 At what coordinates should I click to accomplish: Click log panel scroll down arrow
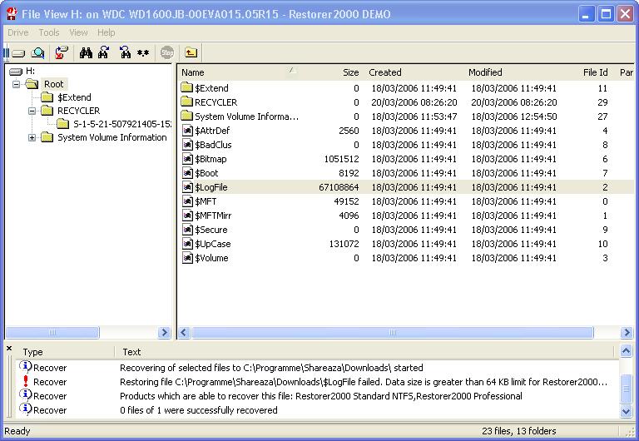pyautogui.click(x=626, y=411)
